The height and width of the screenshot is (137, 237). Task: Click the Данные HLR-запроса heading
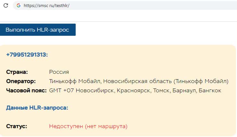(x=37, y=108)
